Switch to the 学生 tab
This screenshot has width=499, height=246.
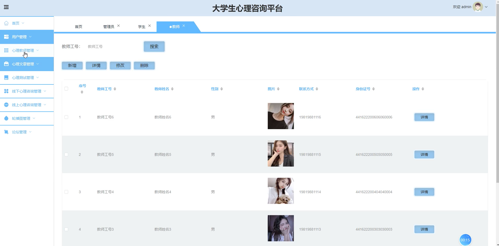coord(141,26)
